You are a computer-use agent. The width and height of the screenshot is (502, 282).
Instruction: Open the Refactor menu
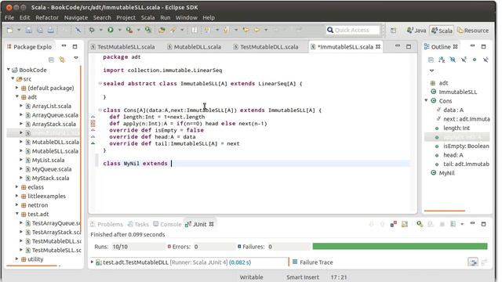click(x=47, y=17)
